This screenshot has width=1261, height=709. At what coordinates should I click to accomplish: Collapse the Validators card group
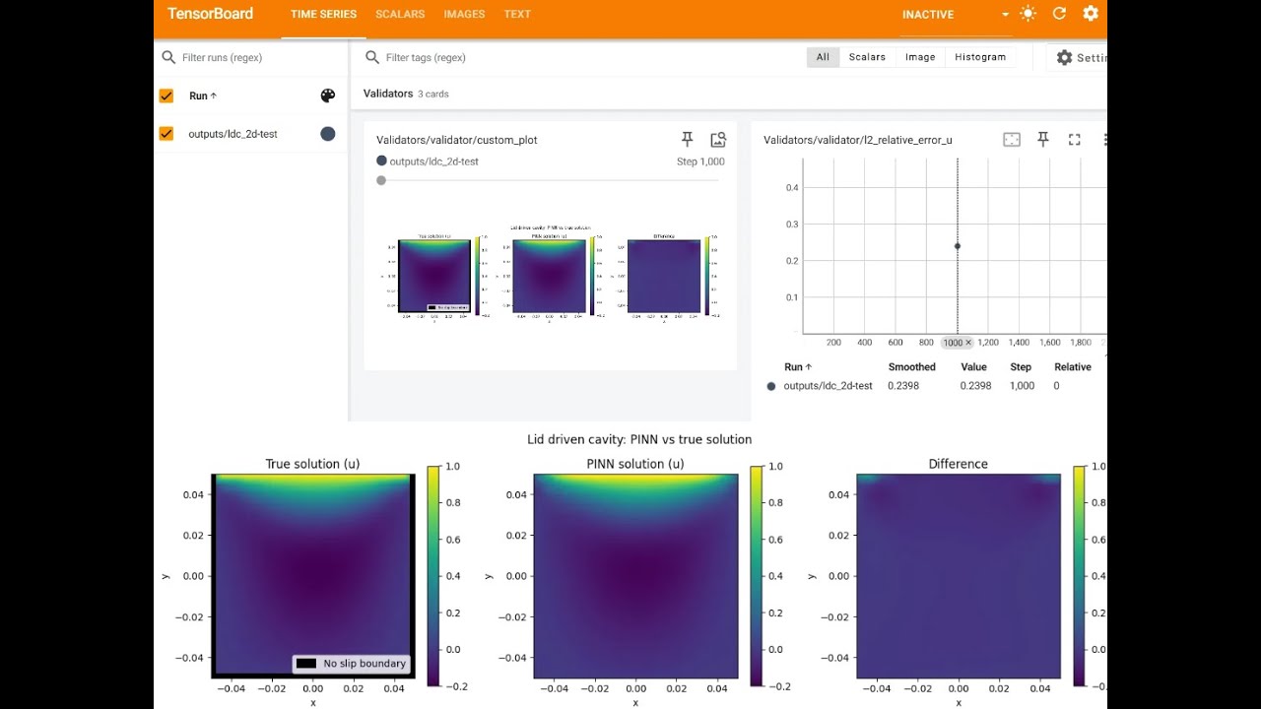[406, 94]
